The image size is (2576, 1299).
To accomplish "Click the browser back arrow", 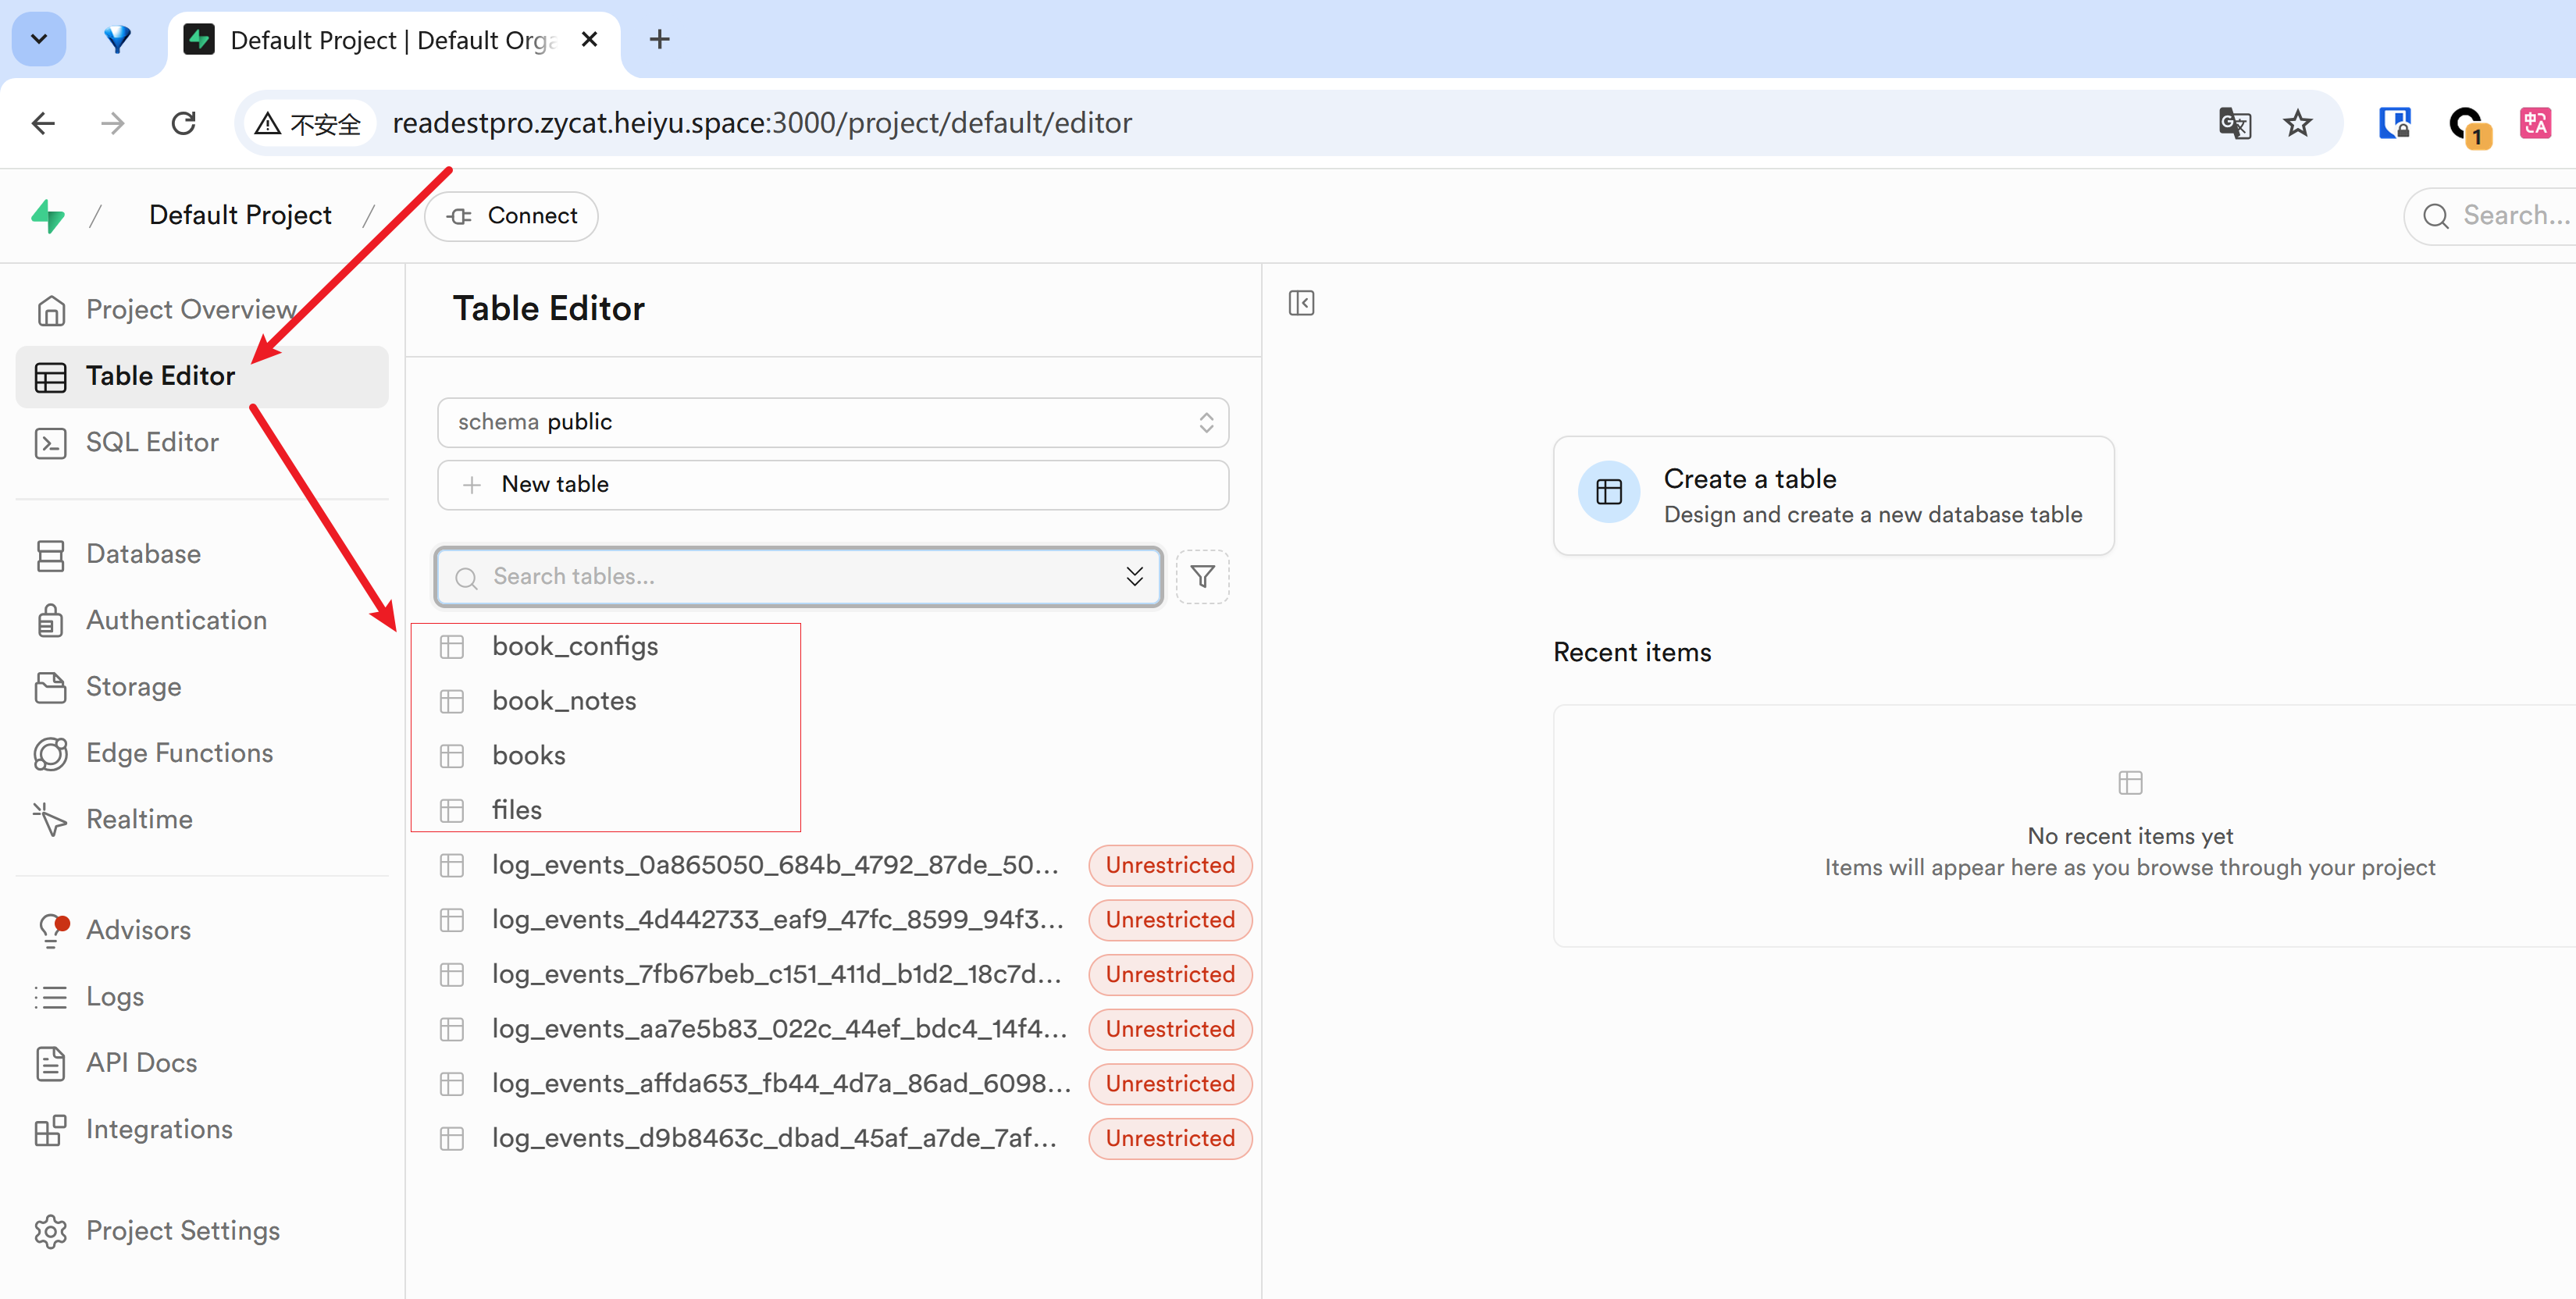I will pos(43,123).
